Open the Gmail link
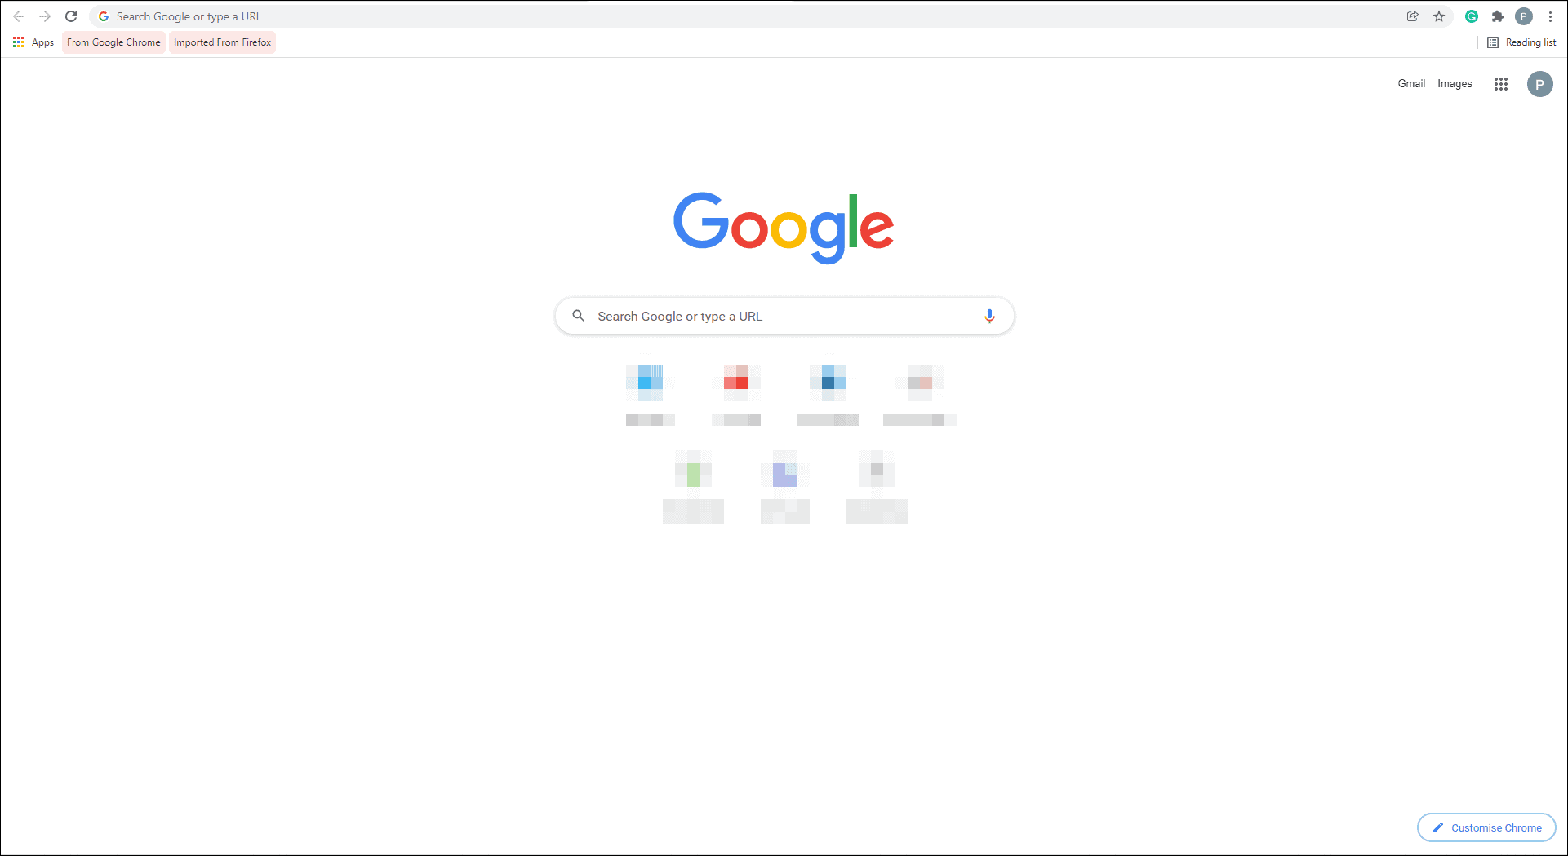The height and width of the screenshot is (856, 1568). pos(1411,83)
